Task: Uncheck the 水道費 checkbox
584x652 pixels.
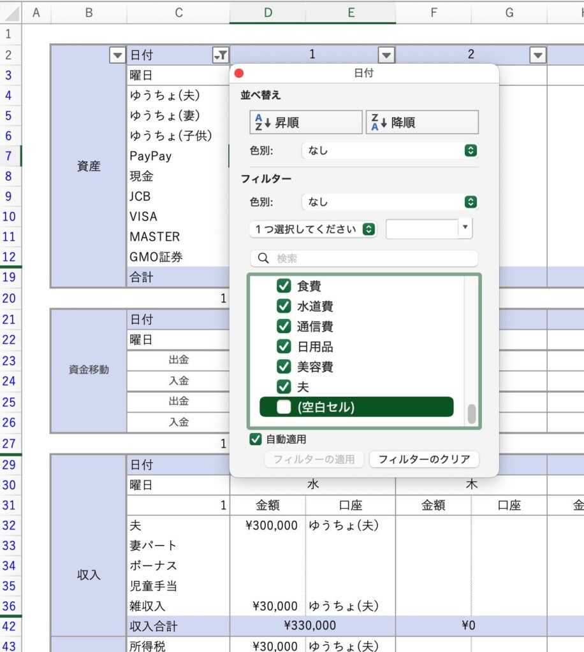Action: tap(284, 306)
